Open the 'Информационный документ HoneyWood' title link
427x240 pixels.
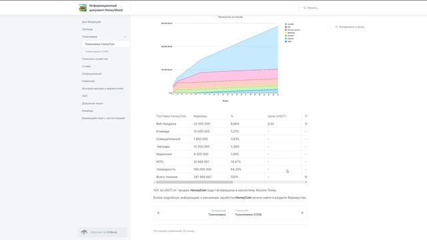click(x=106, y=8)
